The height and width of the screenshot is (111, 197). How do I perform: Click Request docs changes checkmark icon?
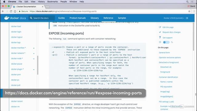pyautogui.click(x=160, y=32)
